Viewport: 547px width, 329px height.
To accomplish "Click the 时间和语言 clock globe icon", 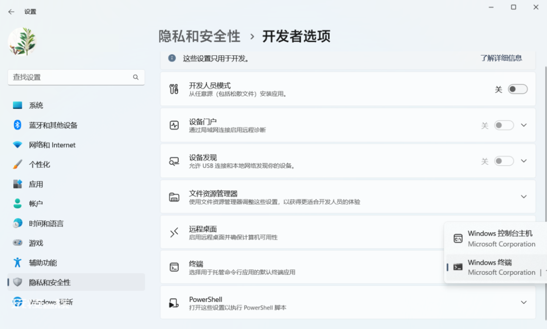I will (x=17, y=223).
